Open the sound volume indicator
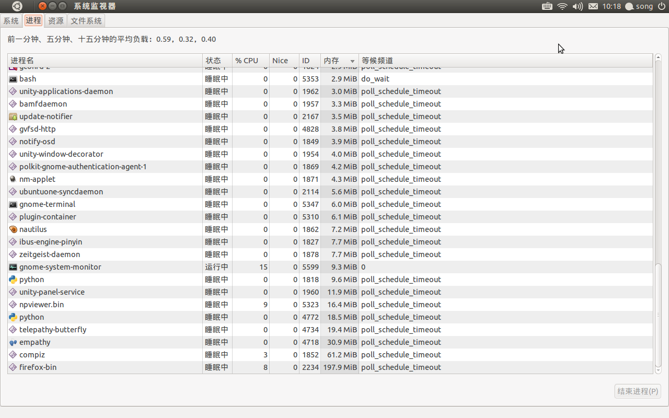This screenshot has height=418, width=669. pos(578,6)
